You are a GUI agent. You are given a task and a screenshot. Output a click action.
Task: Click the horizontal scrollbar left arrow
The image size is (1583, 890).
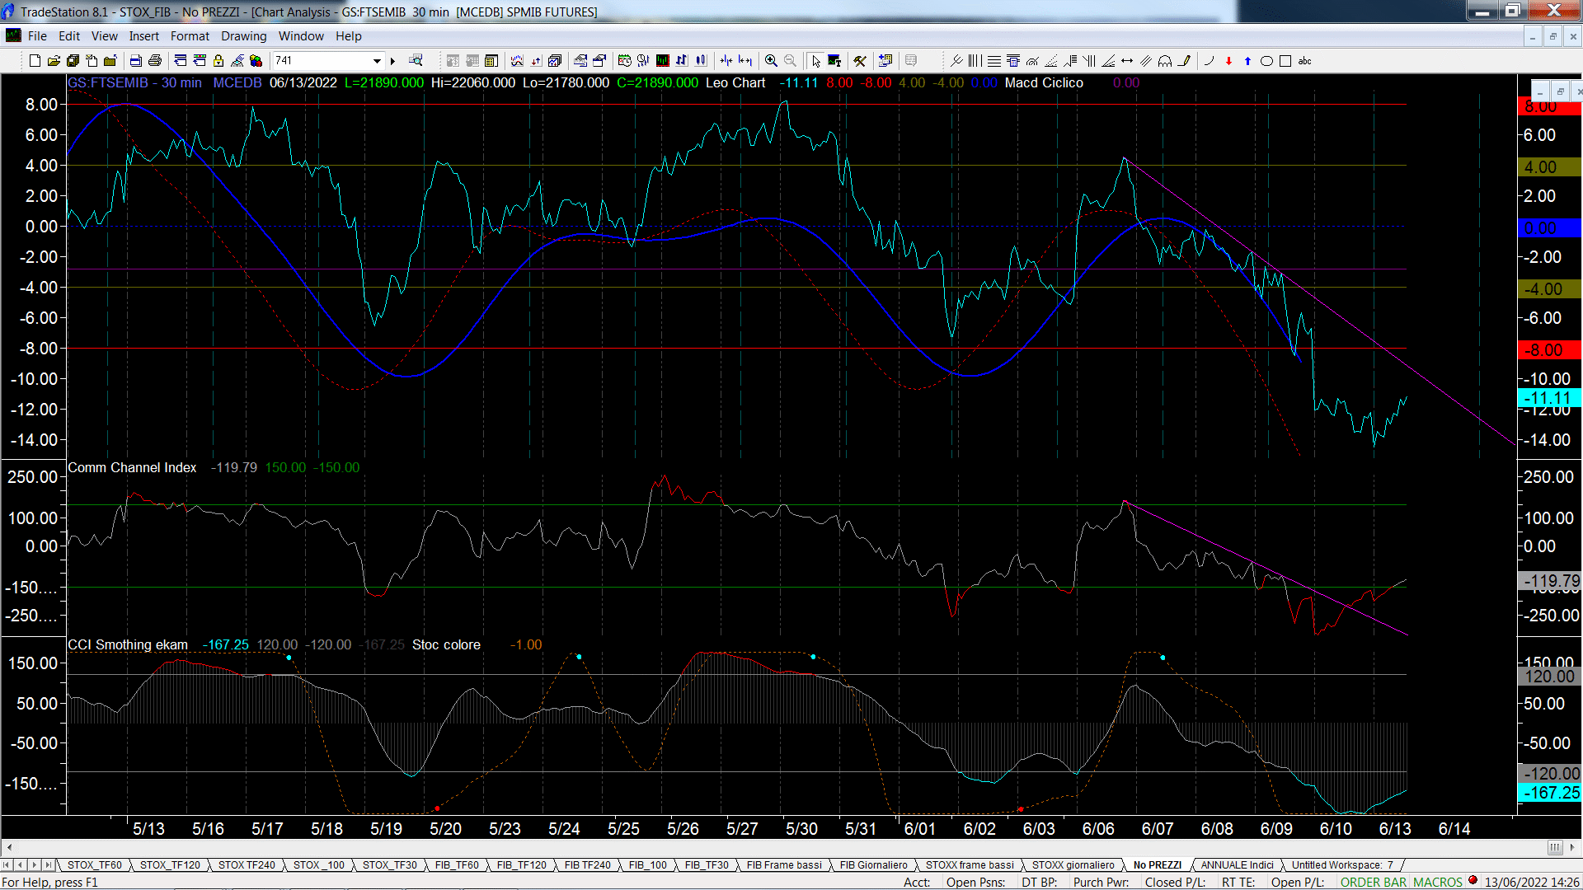tap(9, 847)
